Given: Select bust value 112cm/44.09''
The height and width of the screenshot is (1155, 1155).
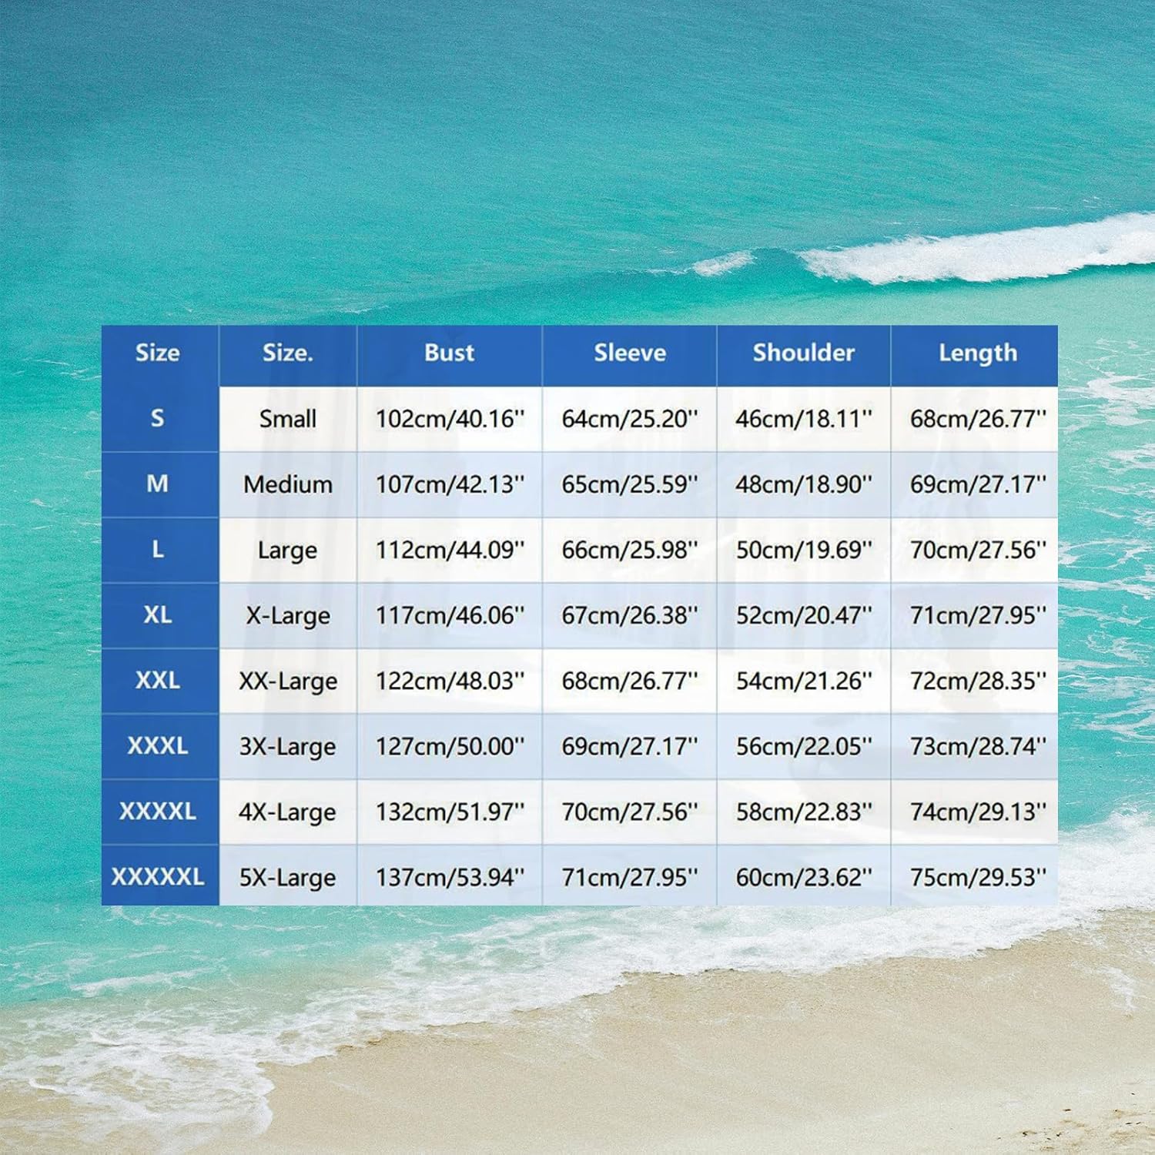Looking at the screenshot, I should (x=450, y=550).
